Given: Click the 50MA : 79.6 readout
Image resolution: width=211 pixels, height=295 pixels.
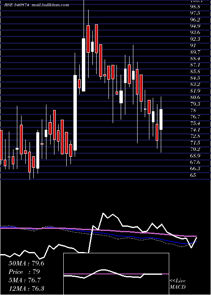Looking at the screenshot, I should point(26,263).
